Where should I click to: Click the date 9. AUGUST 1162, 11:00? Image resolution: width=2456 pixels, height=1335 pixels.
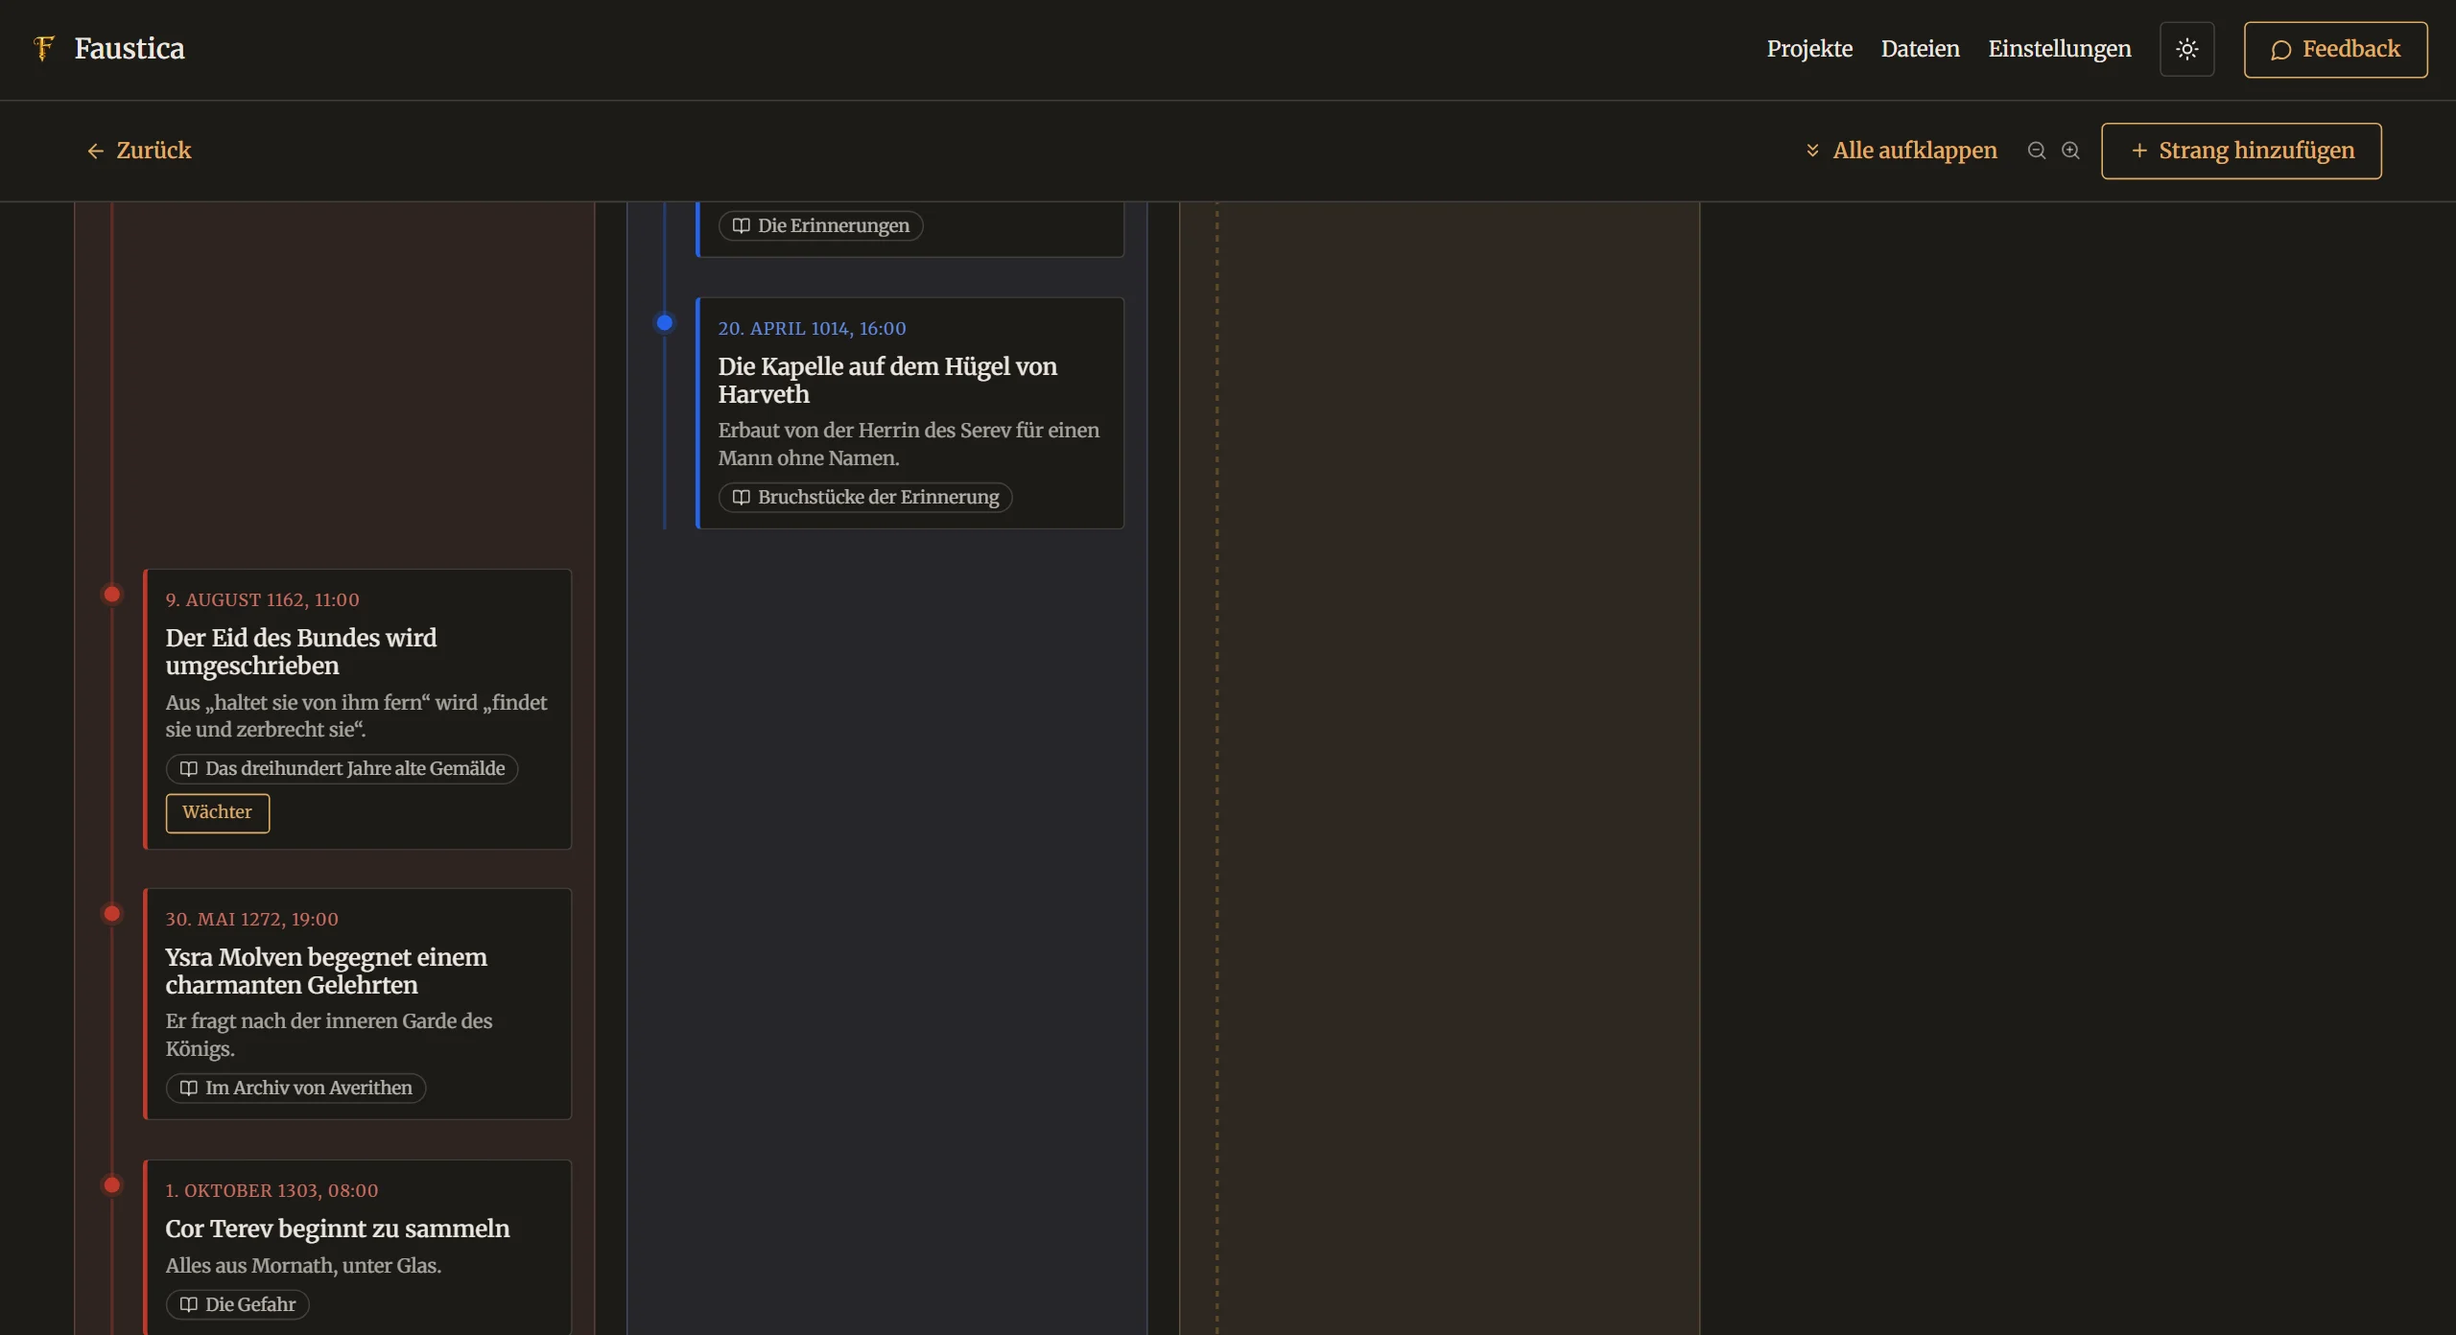click(x=262, y=599)
